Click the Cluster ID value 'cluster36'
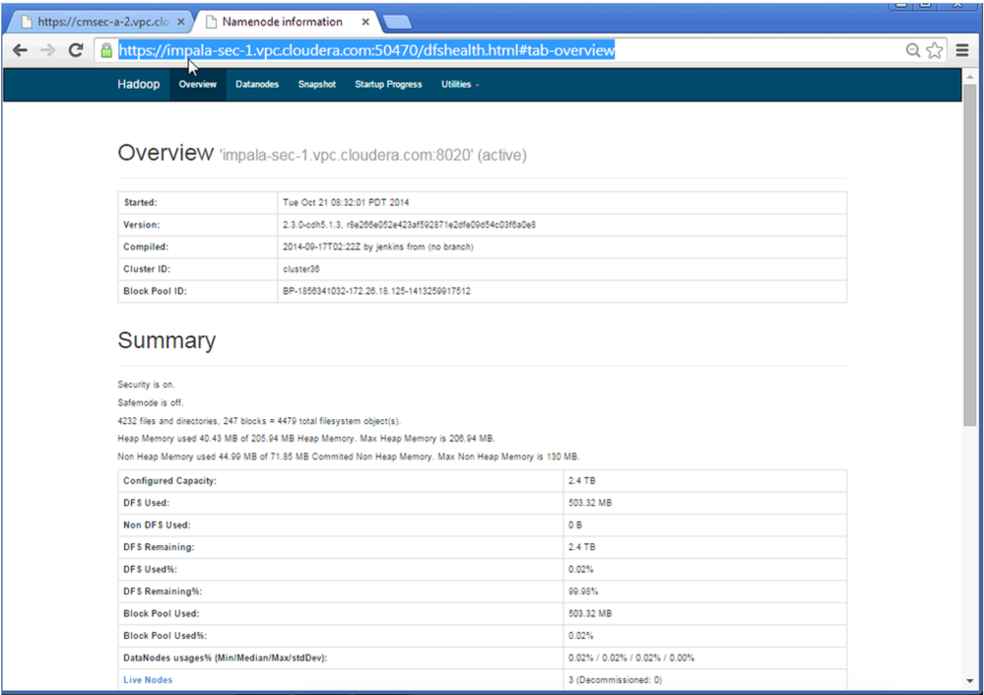The width and height of the screenshot is (984, 695). click(x=301, y=269)
